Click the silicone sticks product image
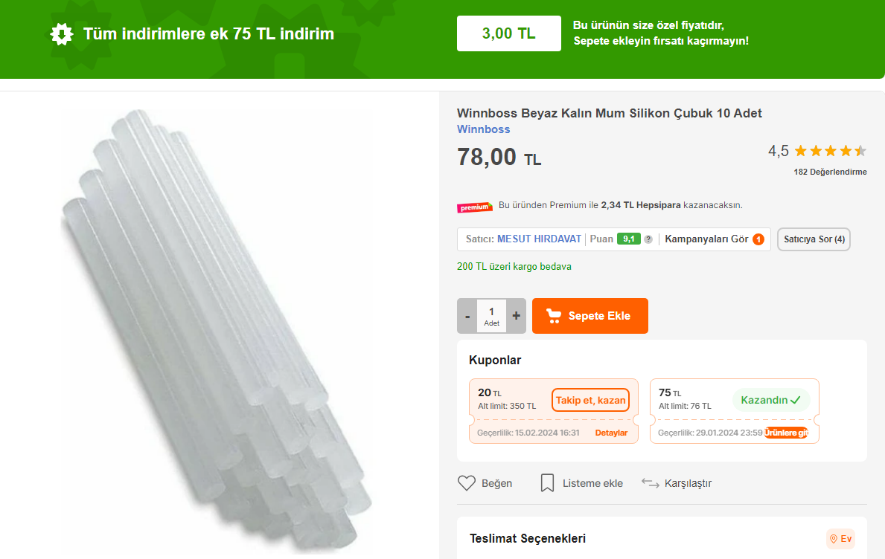 point(216,327)
